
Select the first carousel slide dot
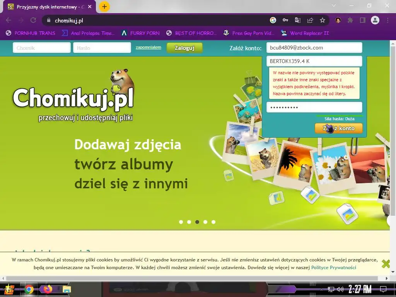(181, 222)
